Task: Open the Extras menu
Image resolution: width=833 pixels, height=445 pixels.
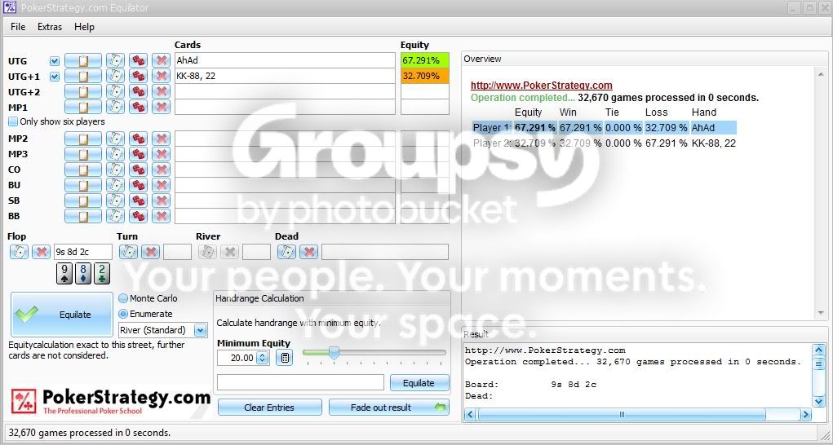Action: pyautogui.click(x=50, y=27)
